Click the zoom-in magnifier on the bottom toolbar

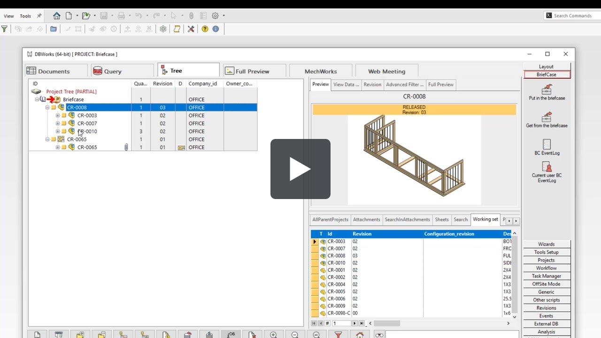point(273,334)
